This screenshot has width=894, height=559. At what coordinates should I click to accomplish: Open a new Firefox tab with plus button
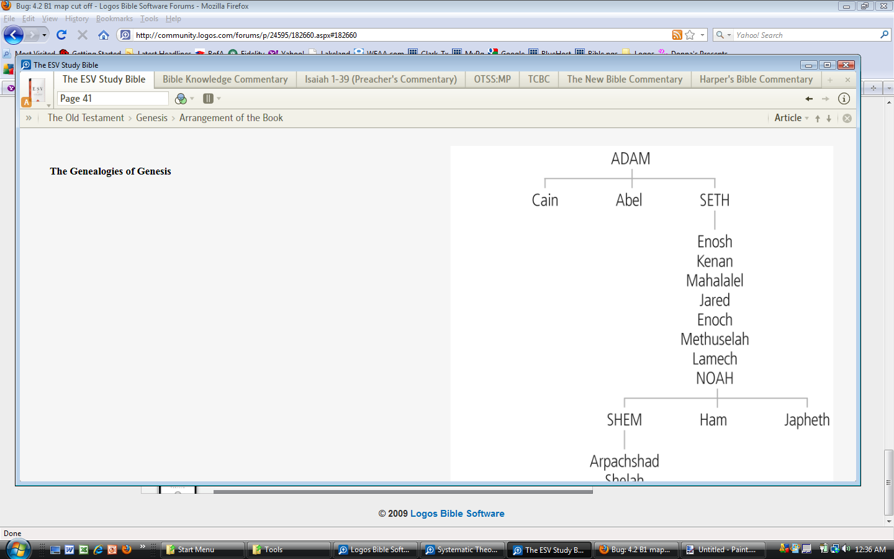tap(873, 88)
